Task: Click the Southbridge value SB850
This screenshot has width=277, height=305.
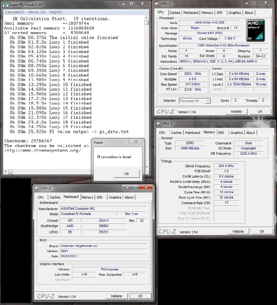Action: [x=104, y=226]
